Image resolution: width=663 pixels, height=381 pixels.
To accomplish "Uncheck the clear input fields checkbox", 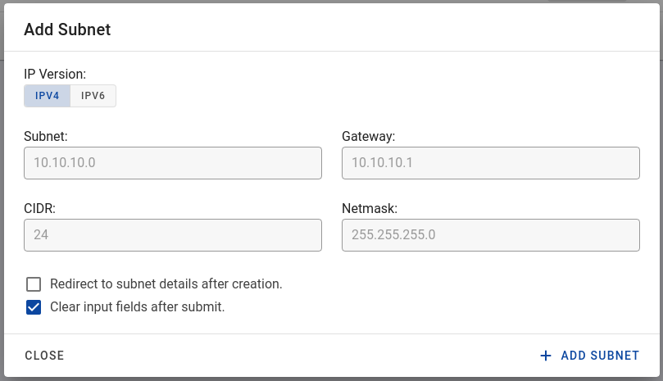I will click(34, 307).
